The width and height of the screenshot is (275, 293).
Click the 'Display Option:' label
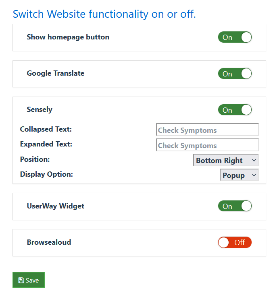[46, 174]
